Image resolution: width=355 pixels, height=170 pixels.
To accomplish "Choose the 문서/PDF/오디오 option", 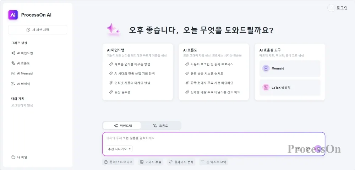I will click(119, 162).
